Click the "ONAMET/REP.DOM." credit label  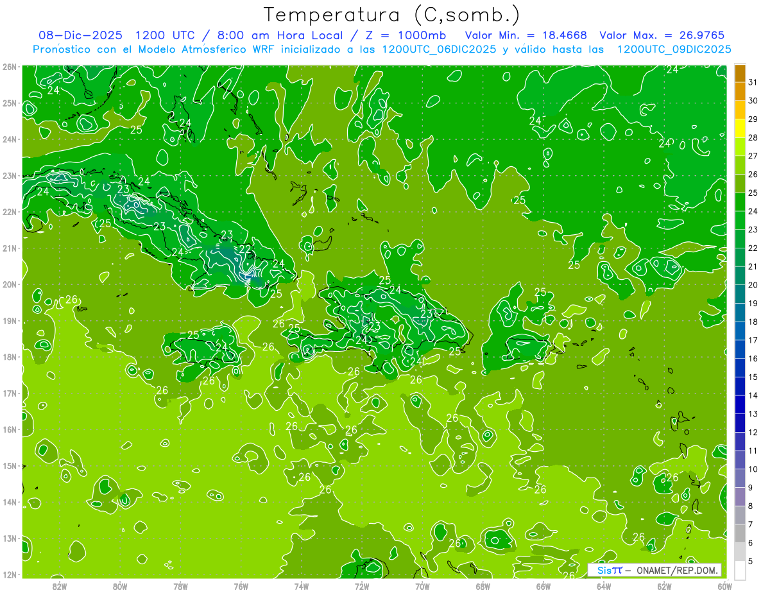pos(678,570)
